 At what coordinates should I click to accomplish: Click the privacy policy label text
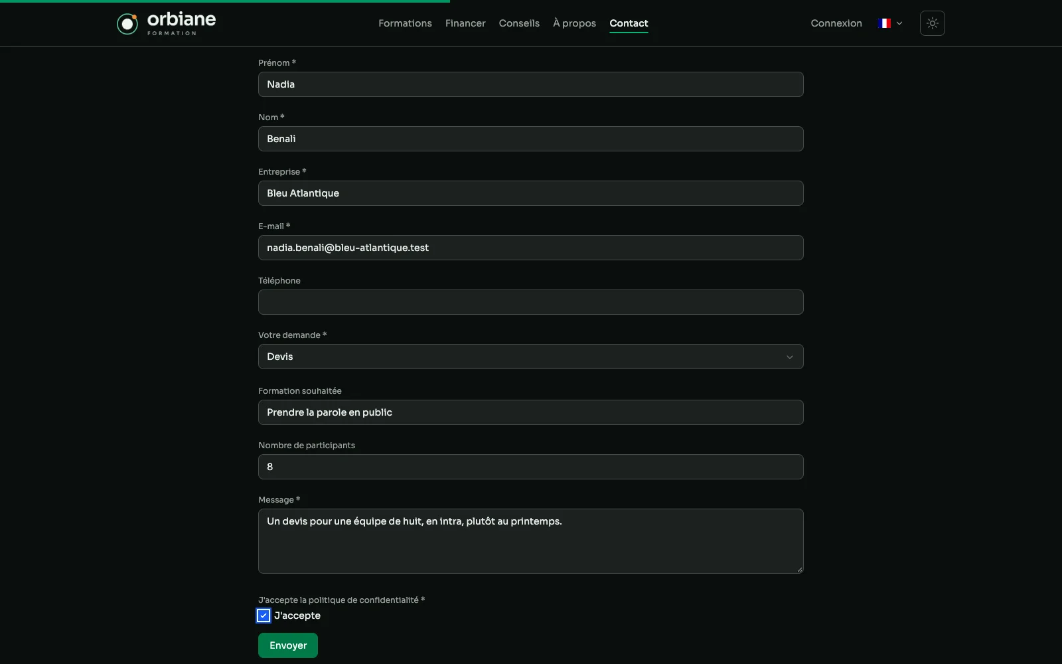coord(341,600)
